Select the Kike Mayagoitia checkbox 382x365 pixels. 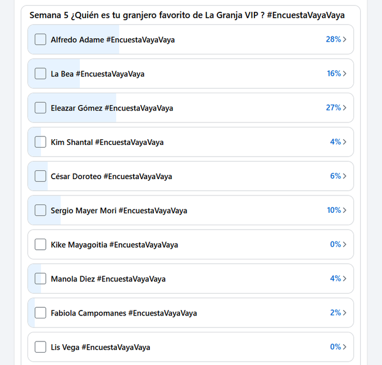tap(40, 245)
